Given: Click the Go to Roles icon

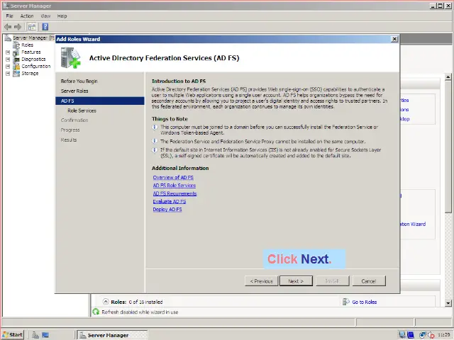Looking at the screenshot, I should pos(345,302).
